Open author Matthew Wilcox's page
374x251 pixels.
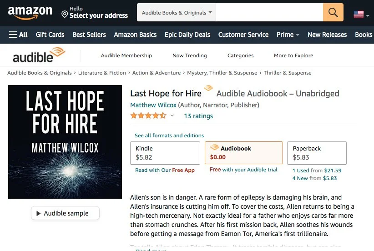point(153,105)
